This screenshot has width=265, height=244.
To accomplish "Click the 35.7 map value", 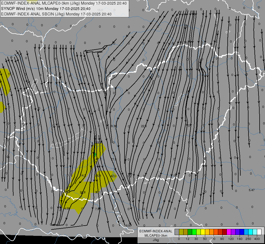I will (x=67, y=192).
